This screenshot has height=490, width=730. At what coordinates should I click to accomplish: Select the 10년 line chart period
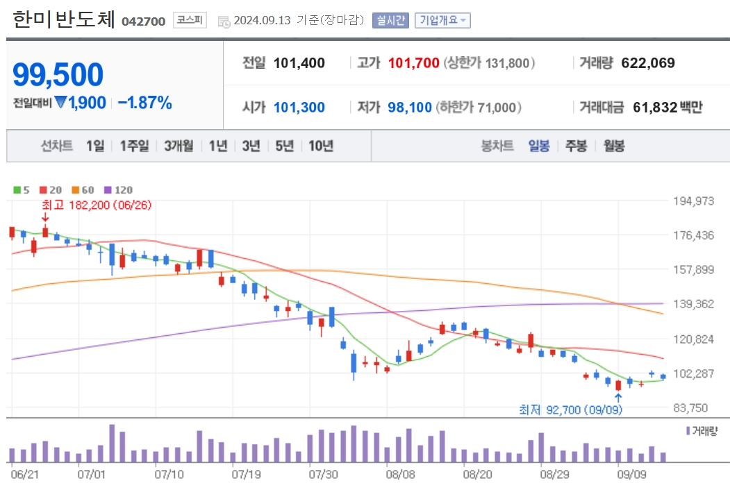(x=321, y=146)
